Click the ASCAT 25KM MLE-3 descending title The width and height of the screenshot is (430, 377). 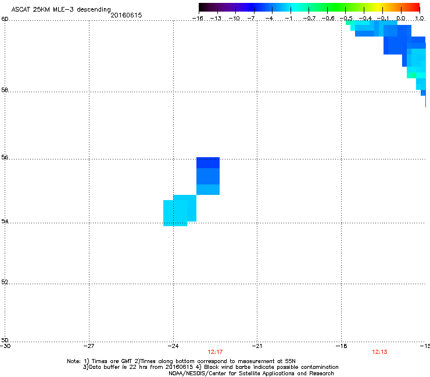click(61, 10)
